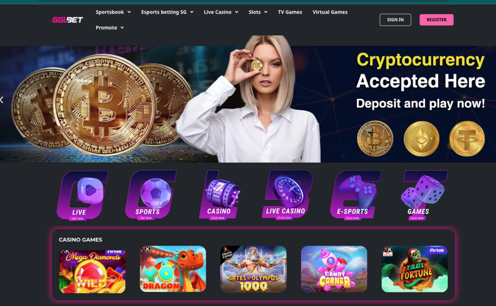Go to previous banner slide arrow
The image size is (496, 306).
tap(2, 100)
